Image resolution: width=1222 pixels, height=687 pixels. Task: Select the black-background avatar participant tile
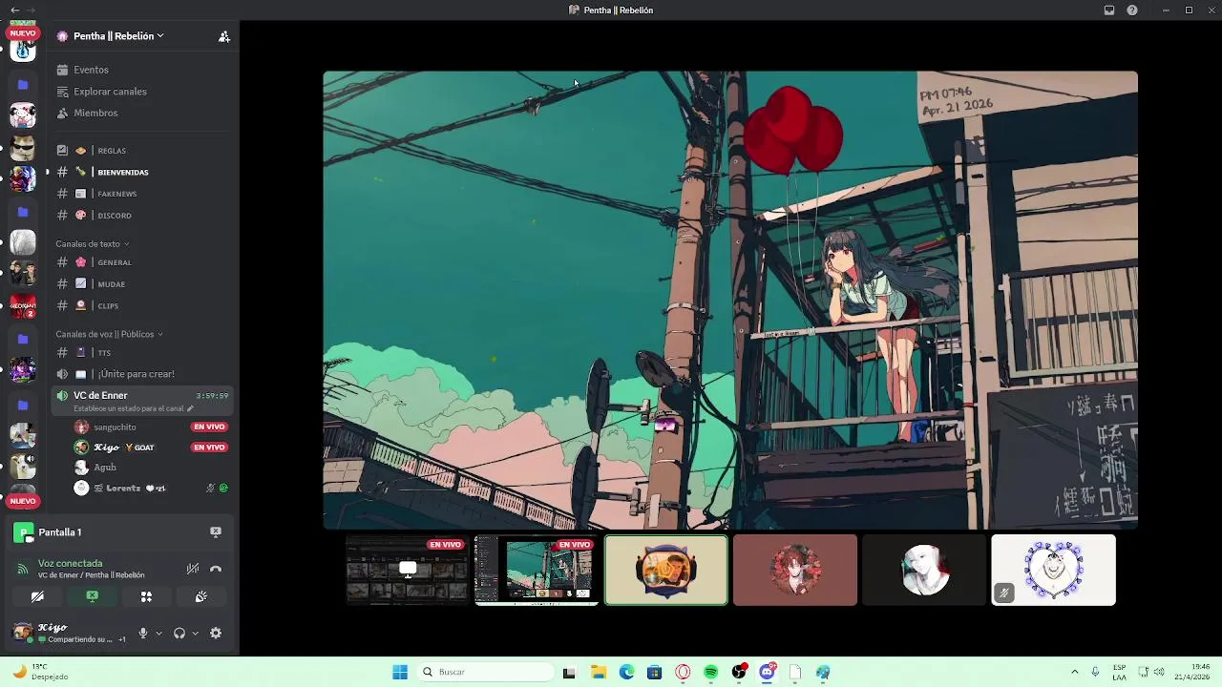[x=924, y=570]
